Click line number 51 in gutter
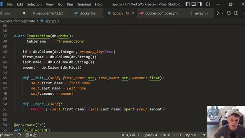This screenshot has height=138, width=245. 5,109
